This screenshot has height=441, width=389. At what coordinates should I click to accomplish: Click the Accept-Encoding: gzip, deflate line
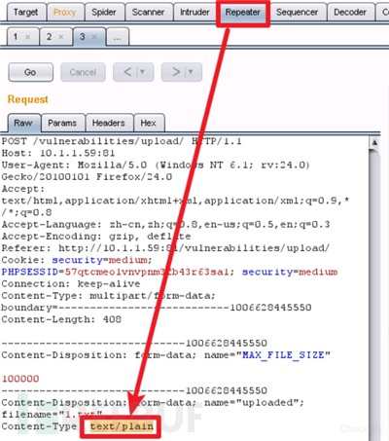(96, 237)
